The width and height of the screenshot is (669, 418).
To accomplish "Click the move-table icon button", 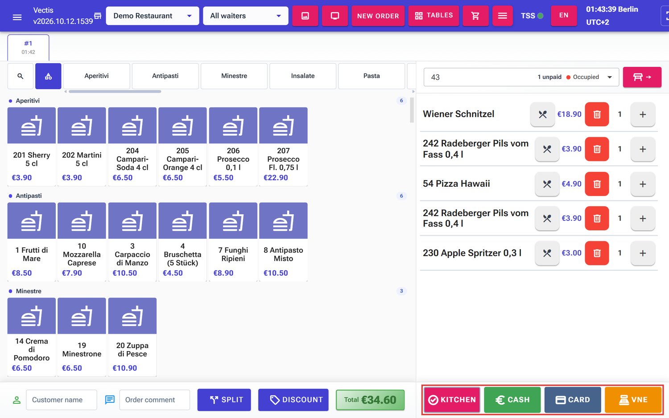I will [x=642, y=77].
